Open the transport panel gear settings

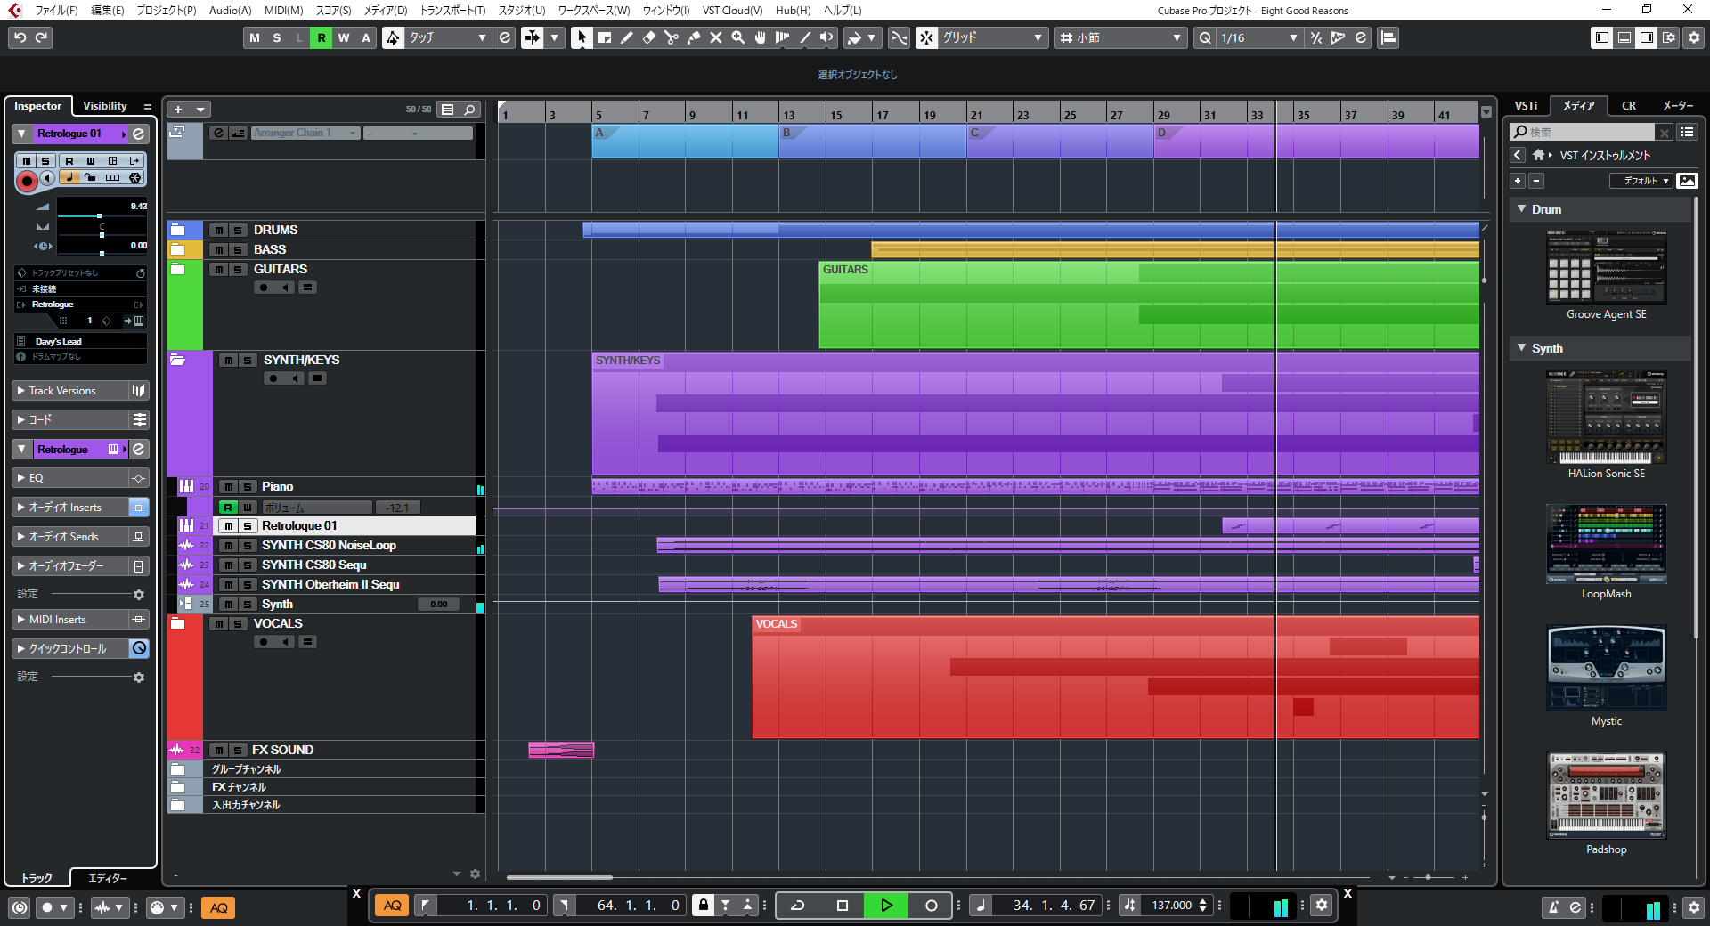click(x=1322, y=906)
